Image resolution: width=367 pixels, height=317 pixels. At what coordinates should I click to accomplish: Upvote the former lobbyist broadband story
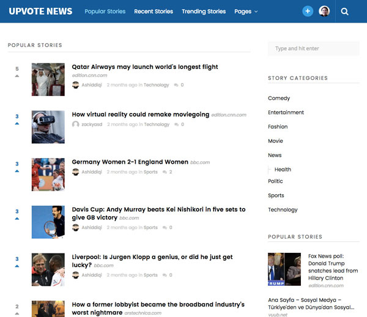(x=17, y=313)
